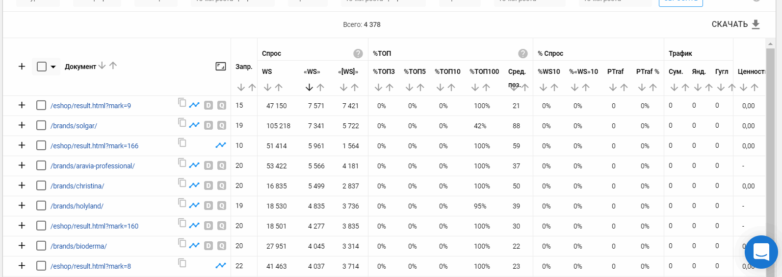Image resolution: width=782 pixels, height=277 pixels.
Task: Open the chat support bubble
Action: (761, 252)
